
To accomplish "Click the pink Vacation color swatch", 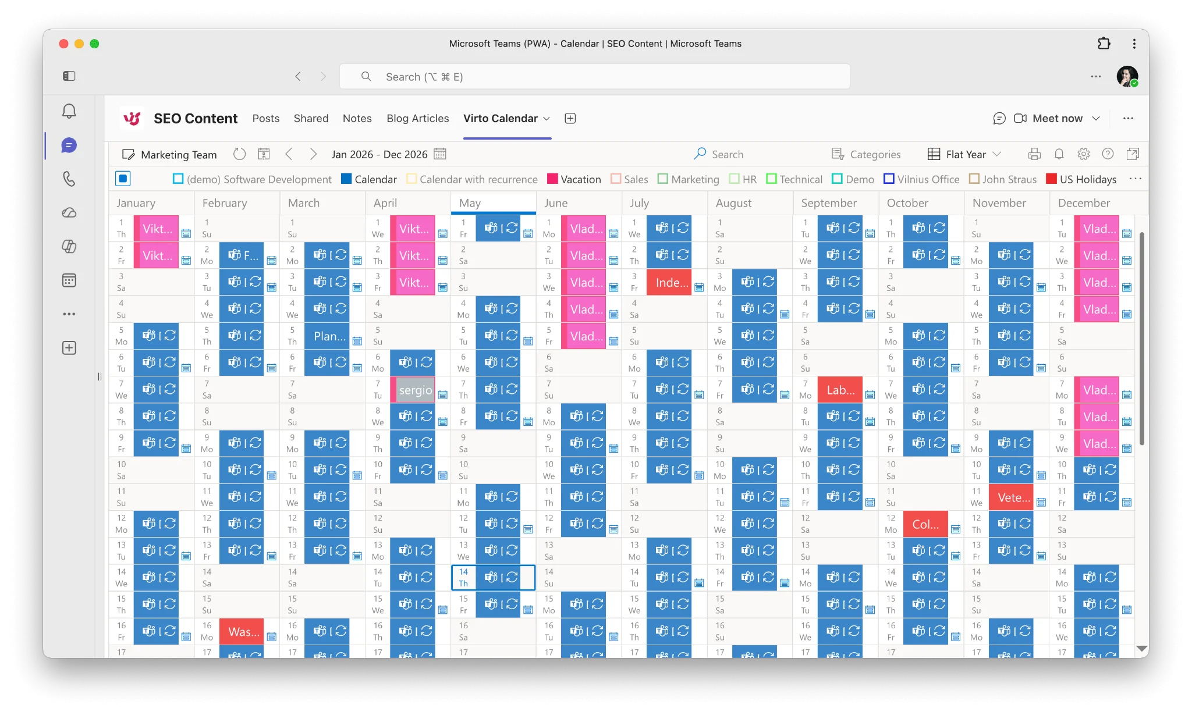I will [x=552, y=179].
